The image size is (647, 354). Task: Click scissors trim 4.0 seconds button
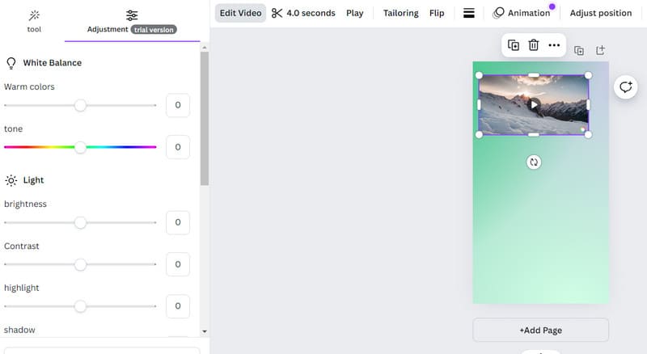(303, 13)
